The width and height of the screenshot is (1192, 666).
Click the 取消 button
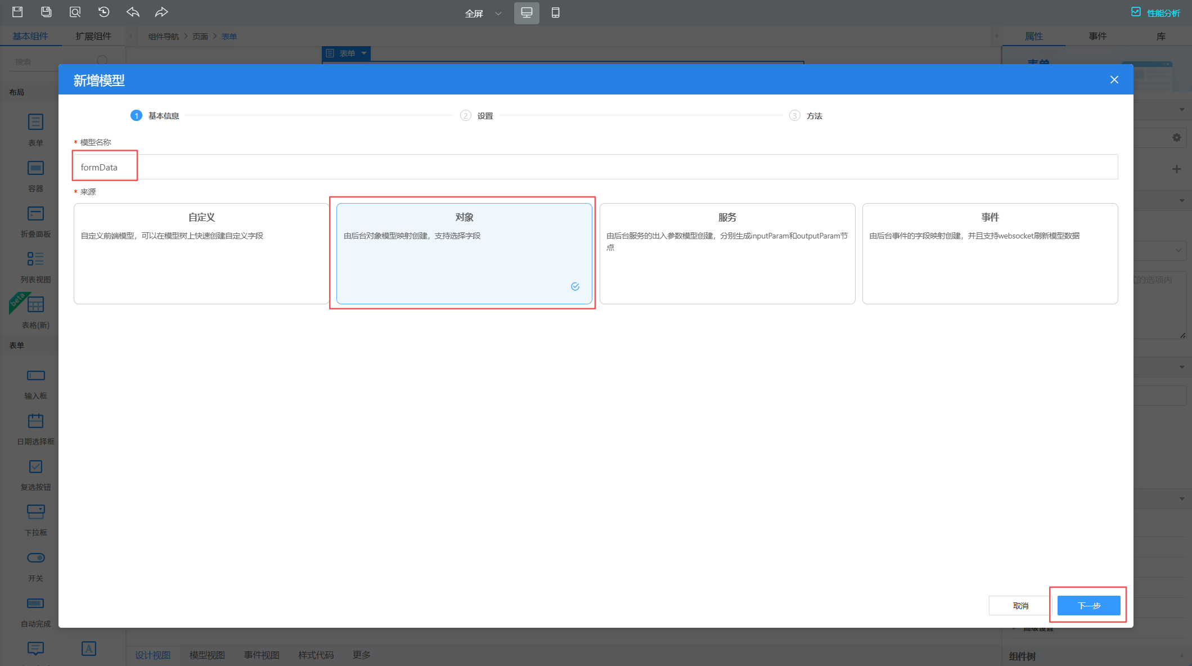1020,605
